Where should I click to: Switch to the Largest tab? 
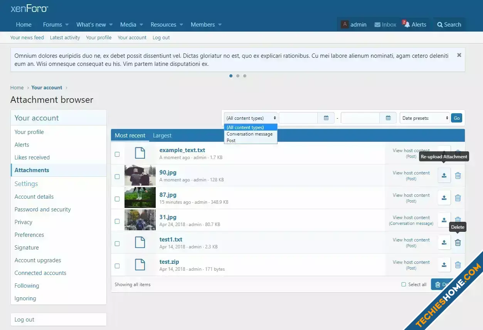pos(162,136)
